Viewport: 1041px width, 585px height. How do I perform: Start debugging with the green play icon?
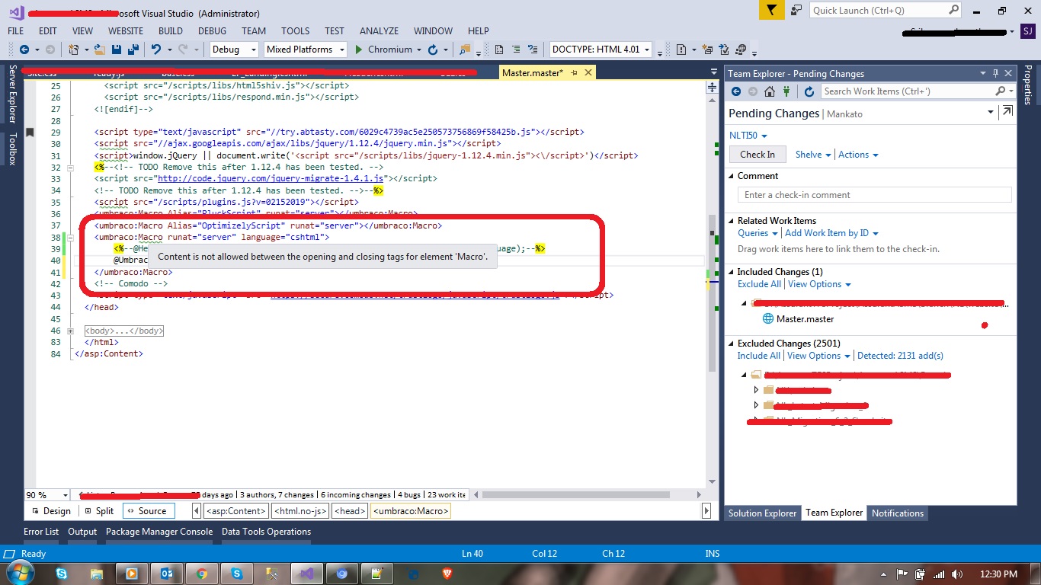point(359,50)
